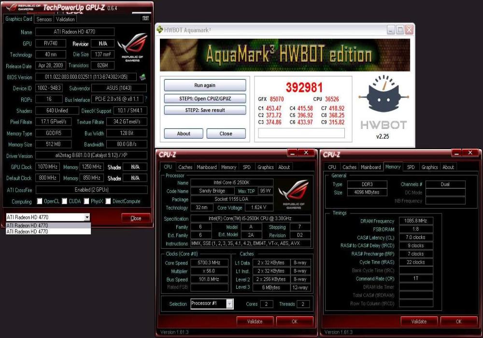Click CPU score 36526 in Aquamark
483x338 pixels.
point(332,99)
